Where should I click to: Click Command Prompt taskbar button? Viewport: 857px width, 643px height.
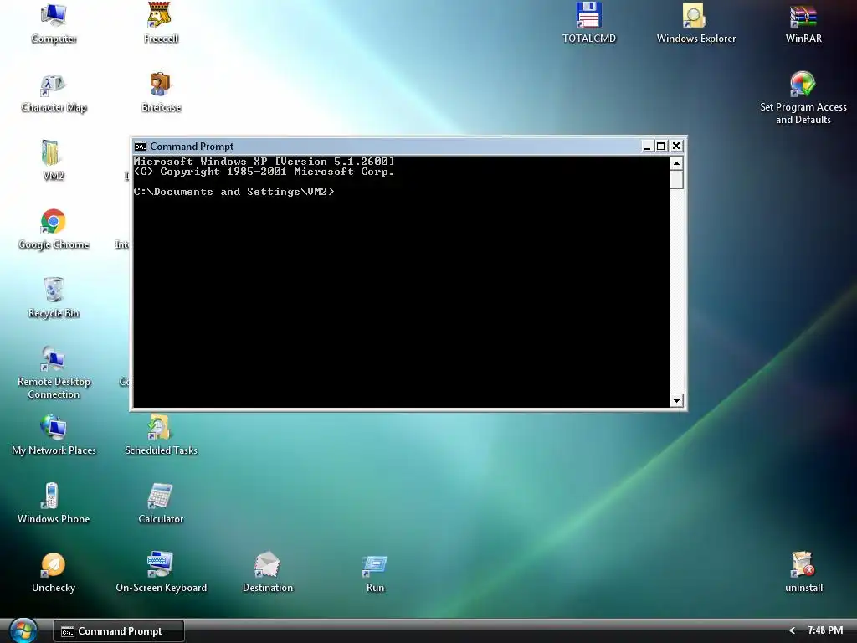tap(119, 631)
